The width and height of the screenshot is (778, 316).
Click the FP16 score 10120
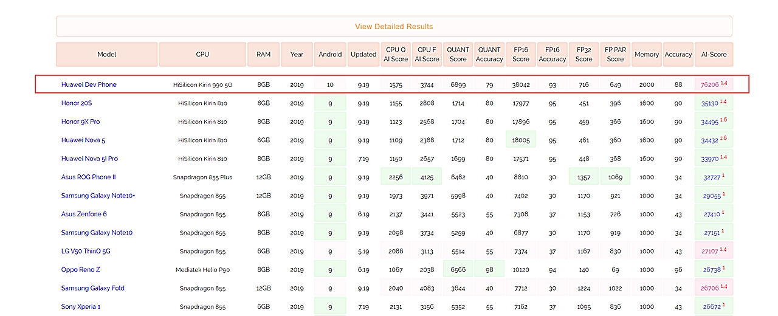coord(521,270)
